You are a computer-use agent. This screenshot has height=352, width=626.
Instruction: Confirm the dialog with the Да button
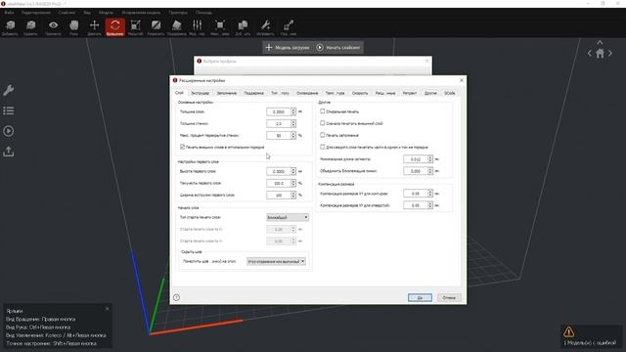click(420, 297)
